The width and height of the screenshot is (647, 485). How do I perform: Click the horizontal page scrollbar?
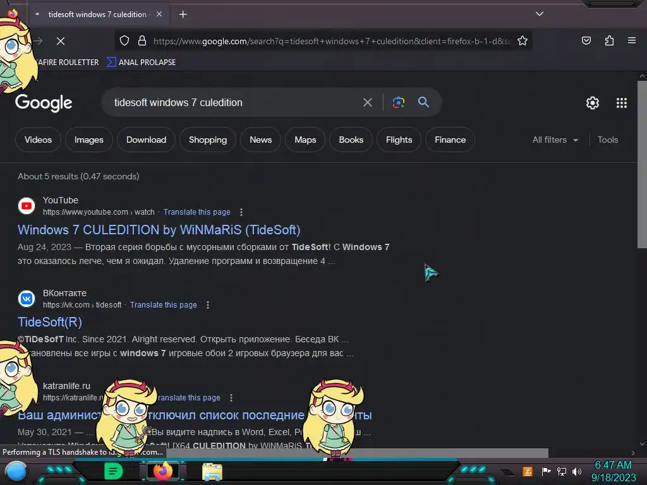click(x=358, y=453)
